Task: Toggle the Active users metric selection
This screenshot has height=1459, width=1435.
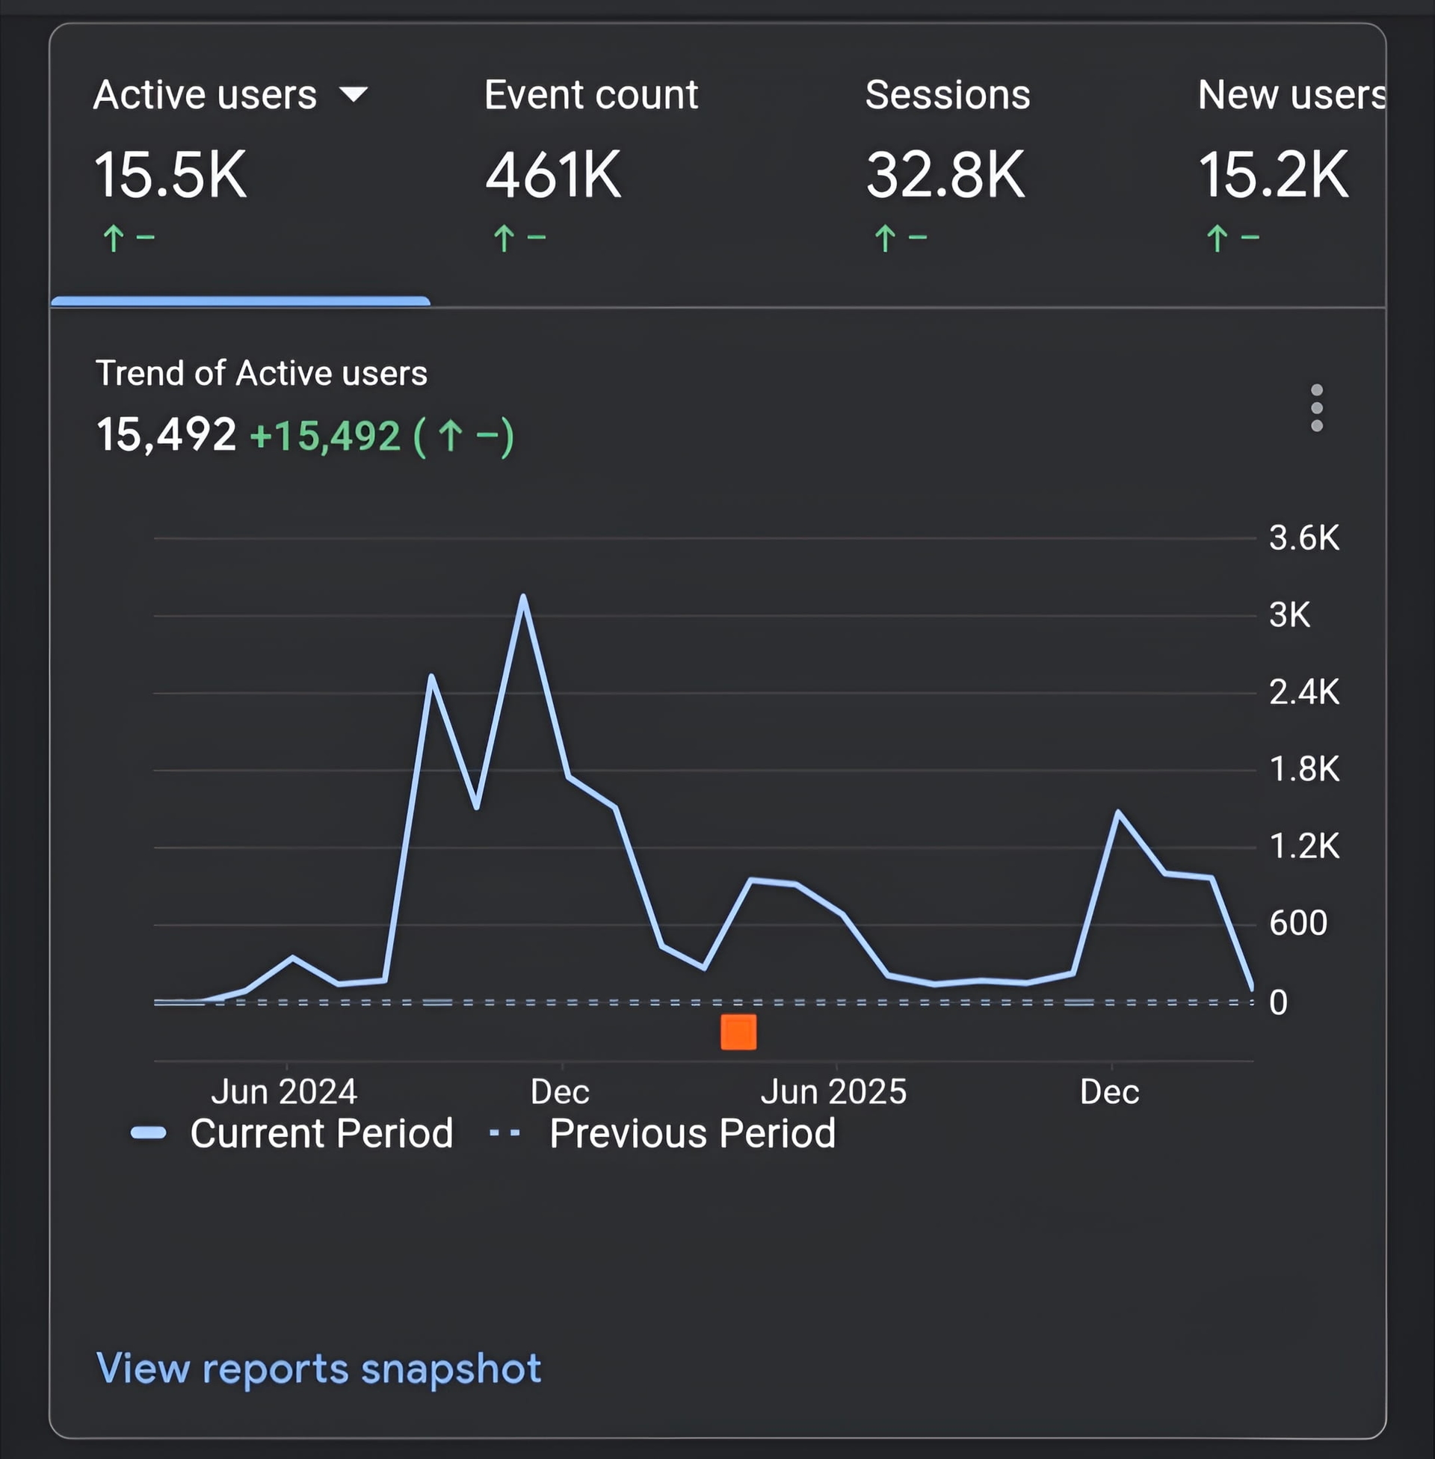Action: click(x=206, y=95)
